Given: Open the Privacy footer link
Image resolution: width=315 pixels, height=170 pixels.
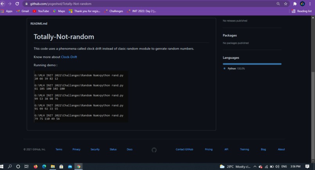Looking at the screenshot, I should pyautogui.click(x=76, y=149).
